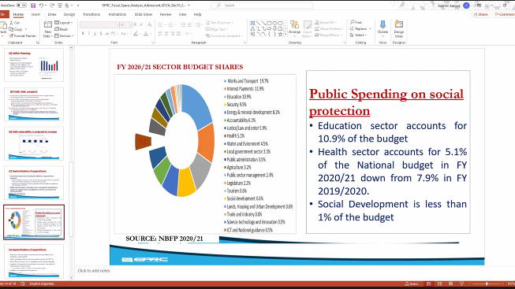This screenshot has width=515, height=289.
Task: Click the Find button
Action: (356, 22)
